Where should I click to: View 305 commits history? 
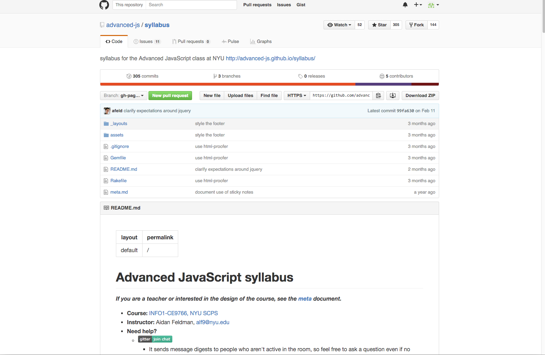tap(143, 76)
